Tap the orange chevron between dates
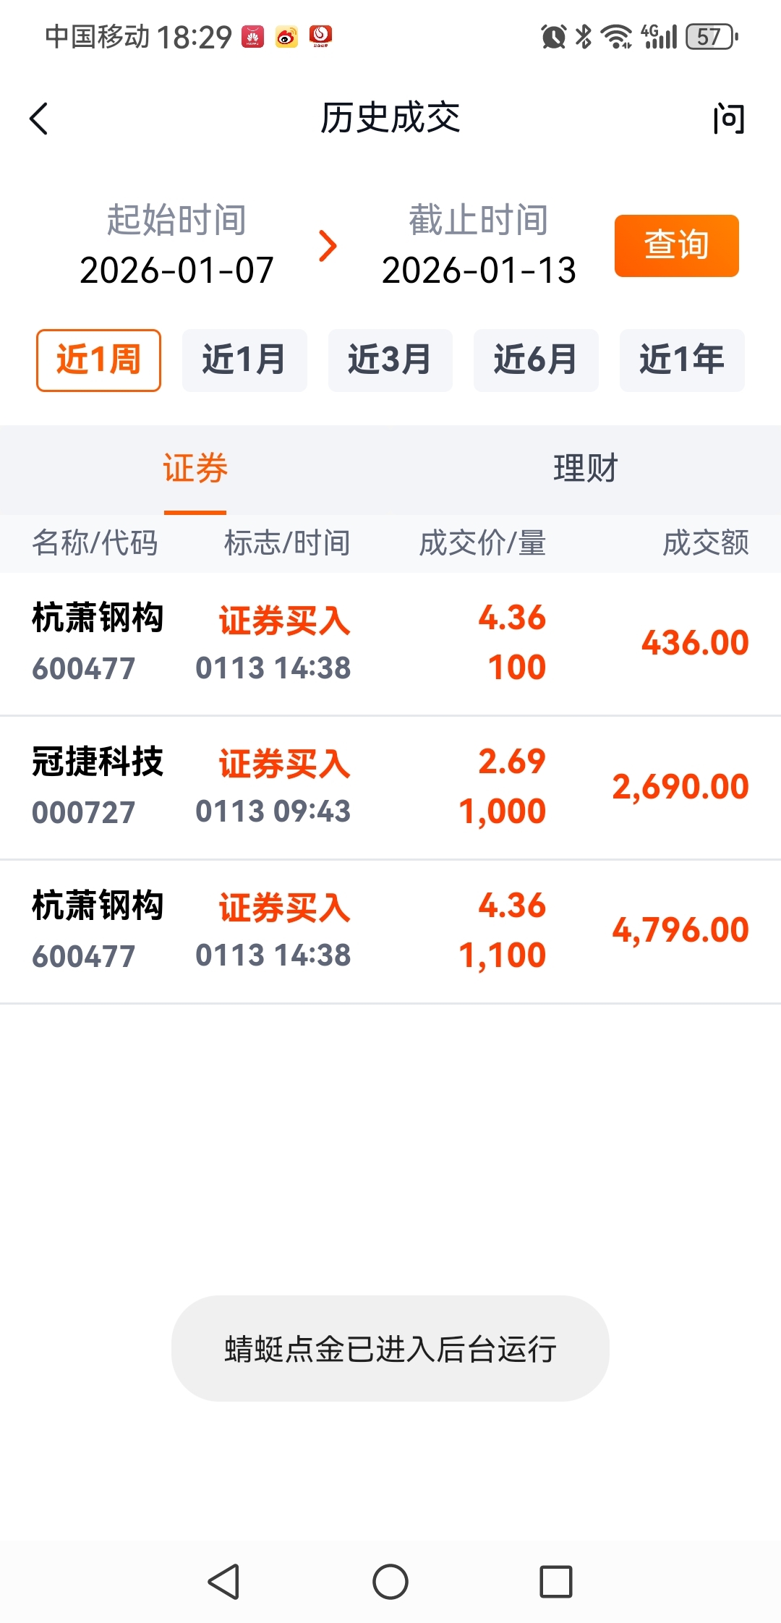 point(328,246)
